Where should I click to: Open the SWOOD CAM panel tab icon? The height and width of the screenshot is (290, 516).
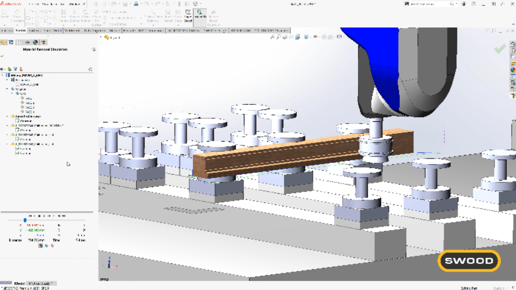tap(44, 42)
